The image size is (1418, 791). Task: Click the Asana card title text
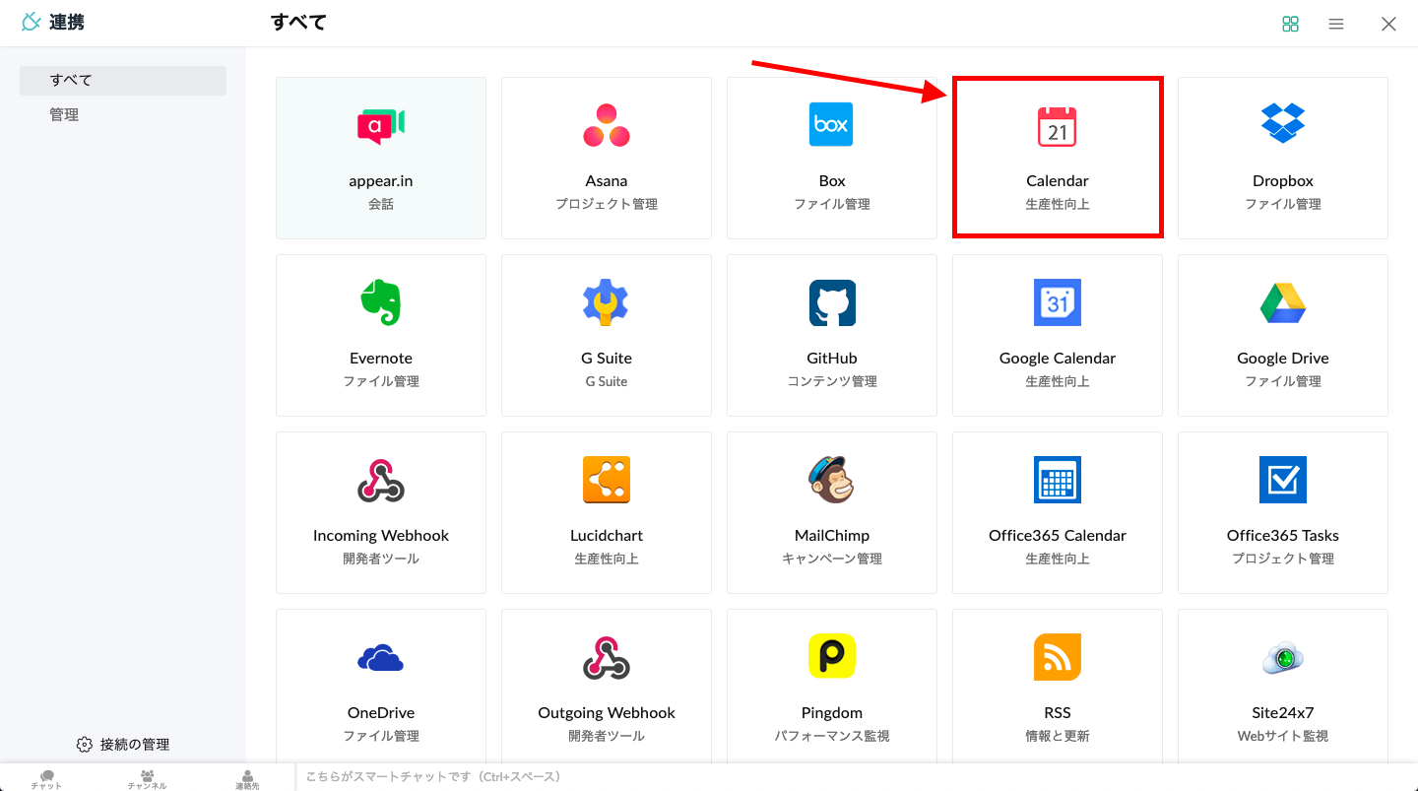[607, 181]
